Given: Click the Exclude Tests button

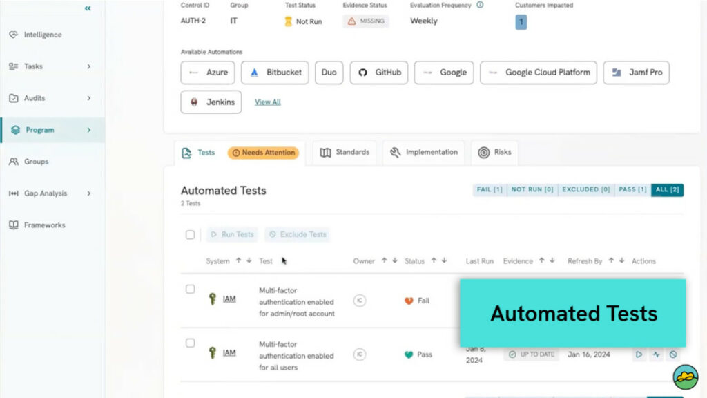Looking at the screenshot, I should (298, 235).
